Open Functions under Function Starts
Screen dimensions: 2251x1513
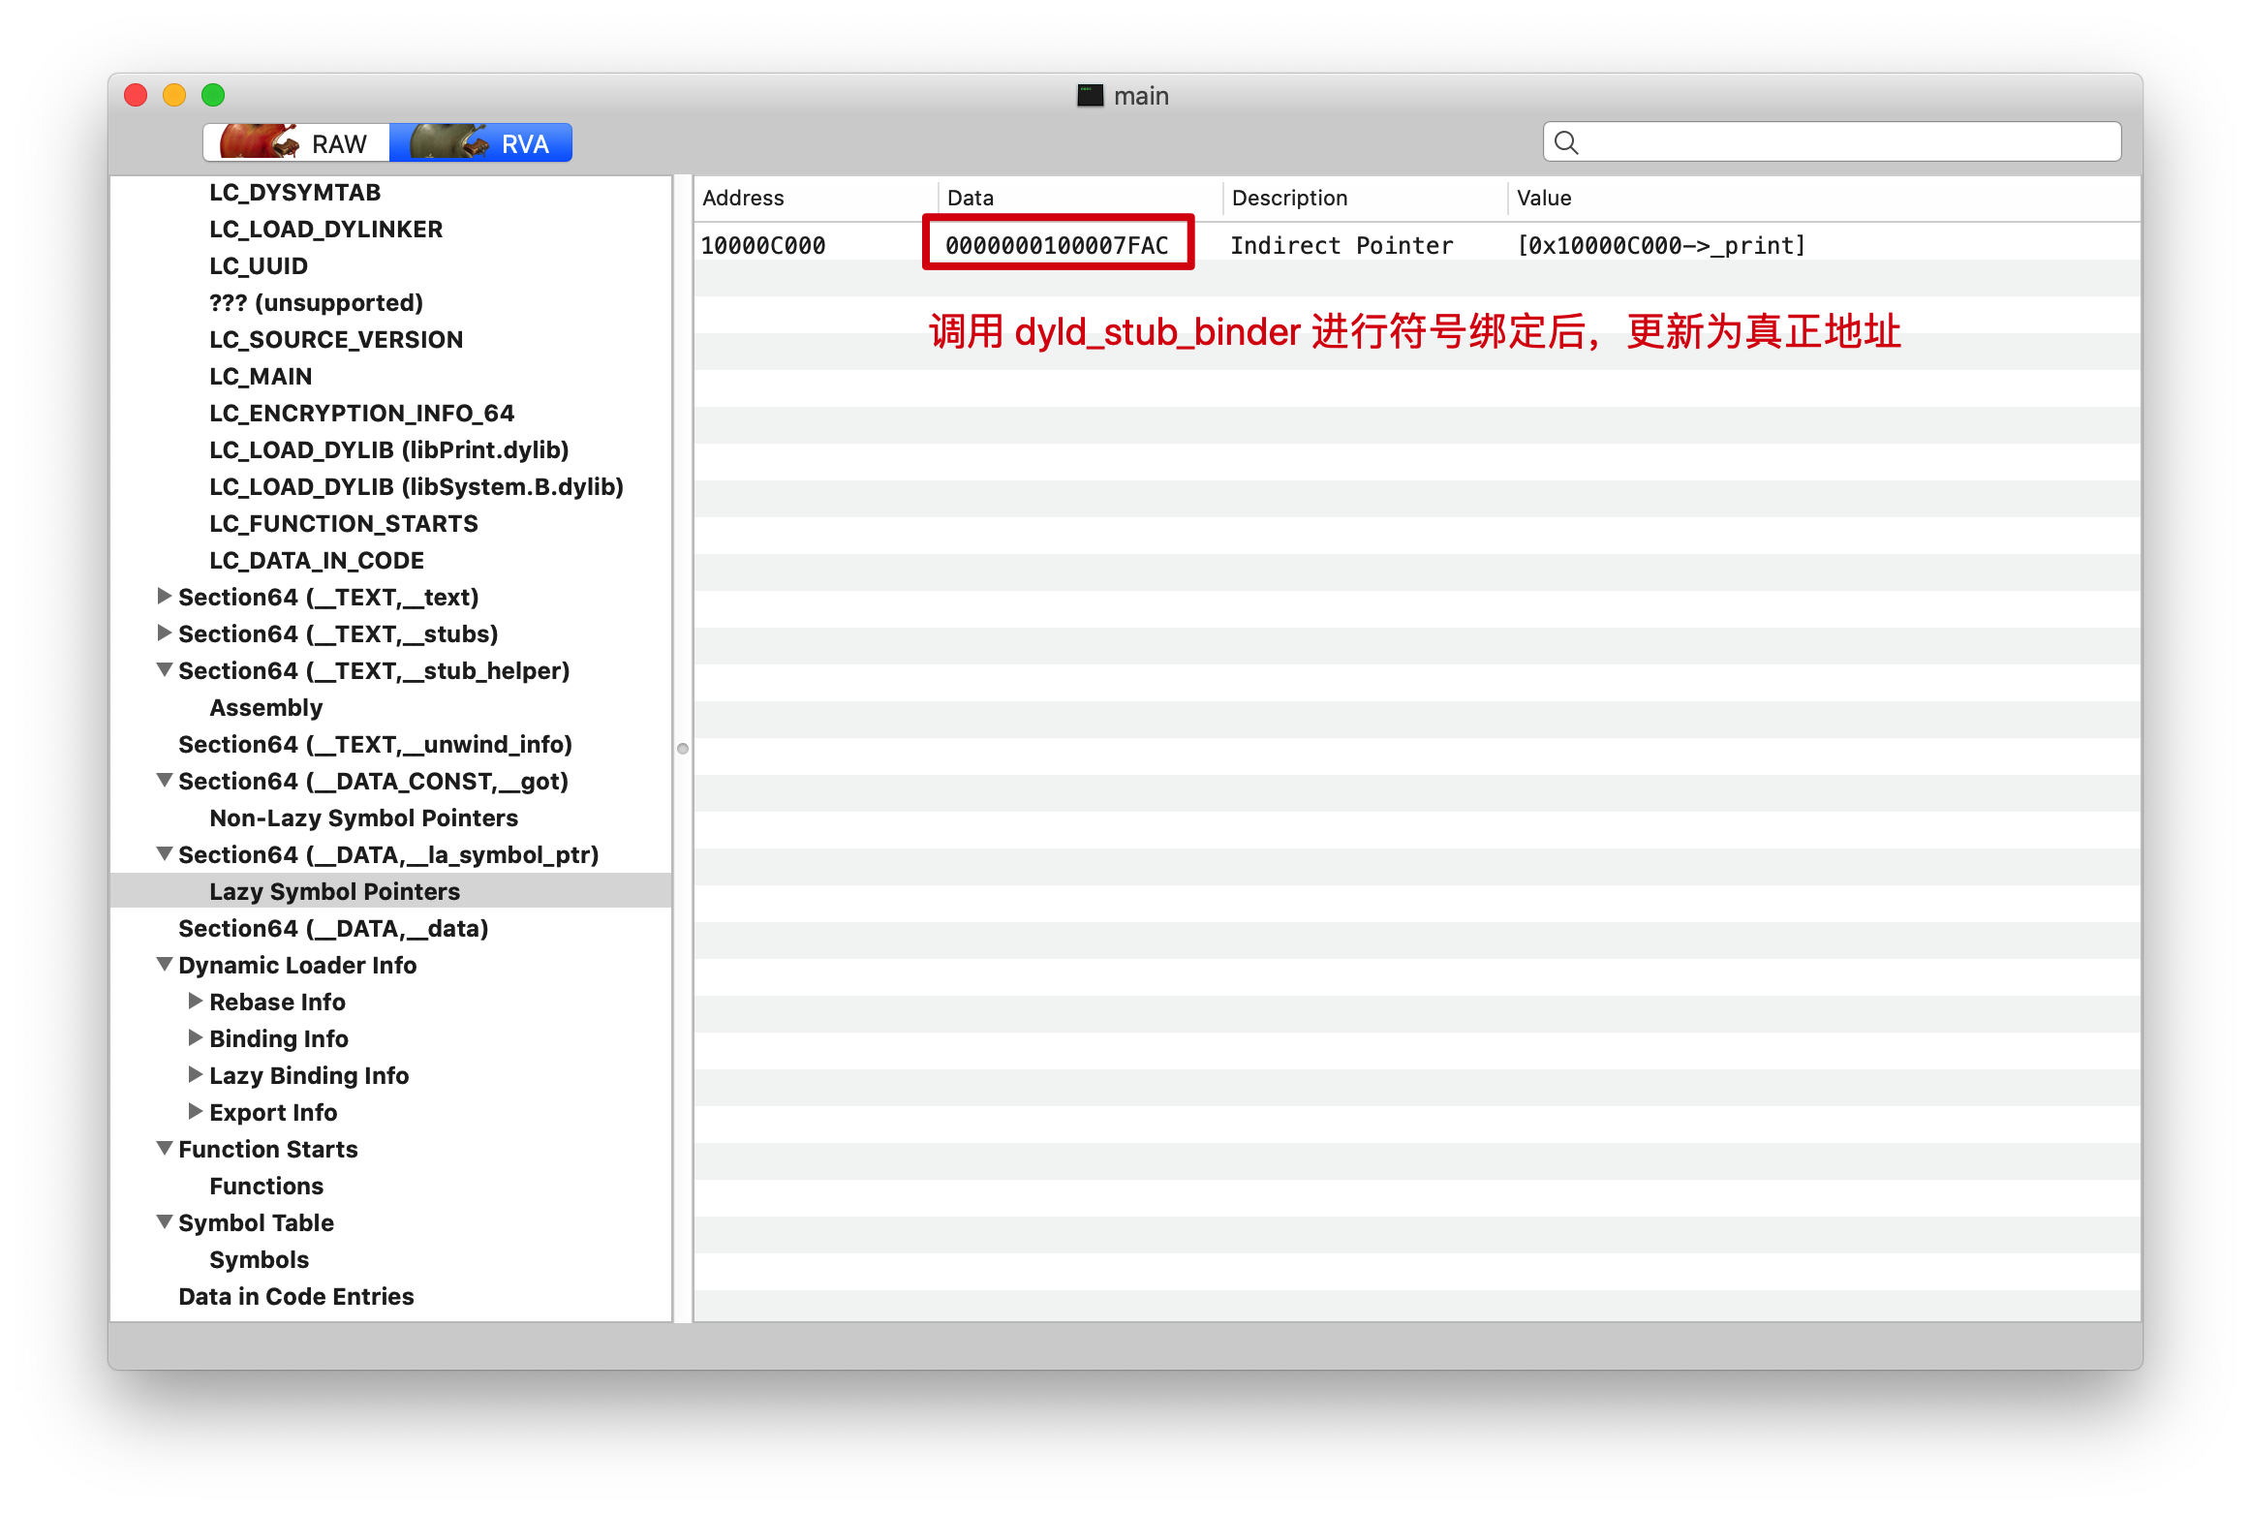coord(266,1186)
